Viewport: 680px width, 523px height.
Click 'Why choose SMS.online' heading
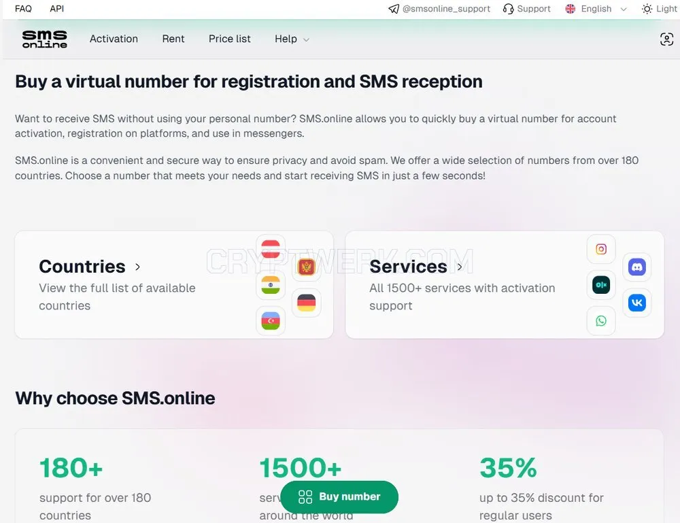115,398
